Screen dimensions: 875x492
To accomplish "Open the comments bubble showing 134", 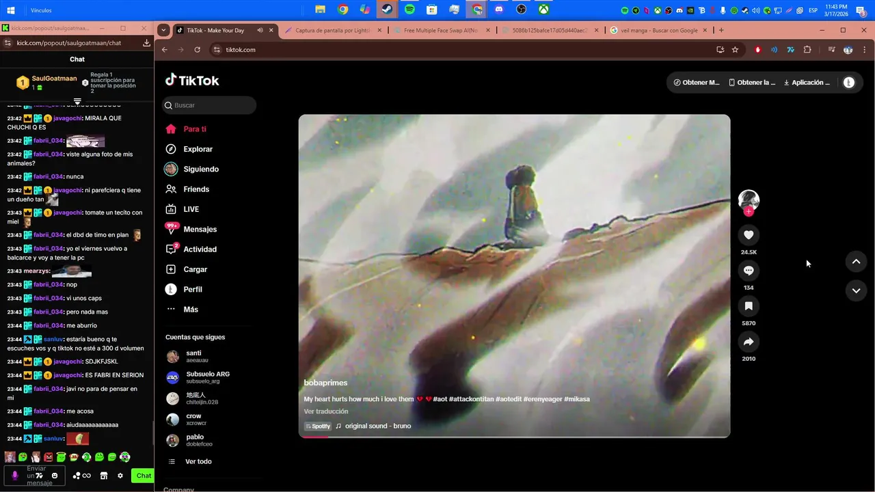I will pyautogui.click(x=749, y=271).
